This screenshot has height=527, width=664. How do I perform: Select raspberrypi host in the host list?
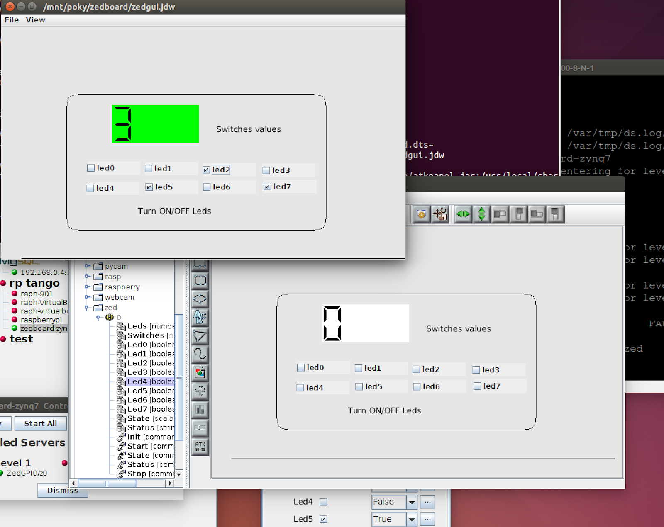coord(41,320)
